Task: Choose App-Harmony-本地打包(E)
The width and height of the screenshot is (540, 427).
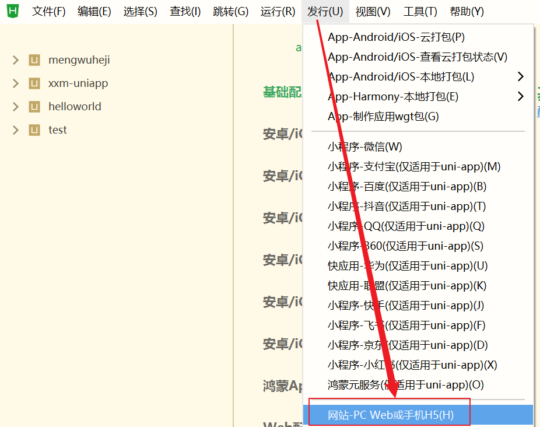Action: (418, 96)
